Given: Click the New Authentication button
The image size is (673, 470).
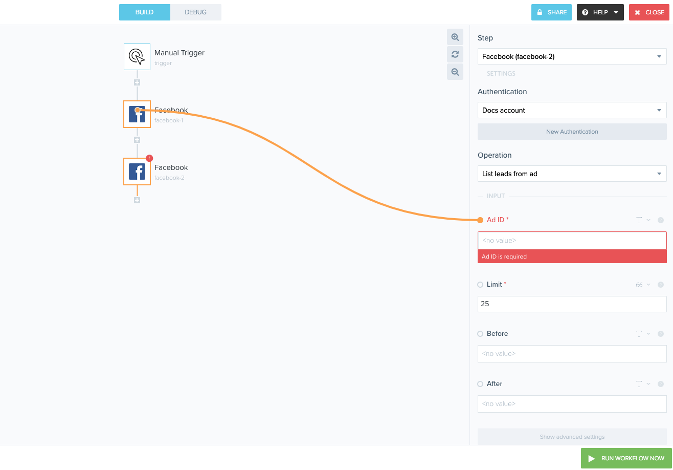Looking at the screenshot, I should coord(572,132).
